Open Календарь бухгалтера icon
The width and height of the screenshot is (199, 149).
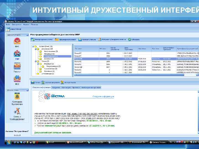(x=17, y=96)
